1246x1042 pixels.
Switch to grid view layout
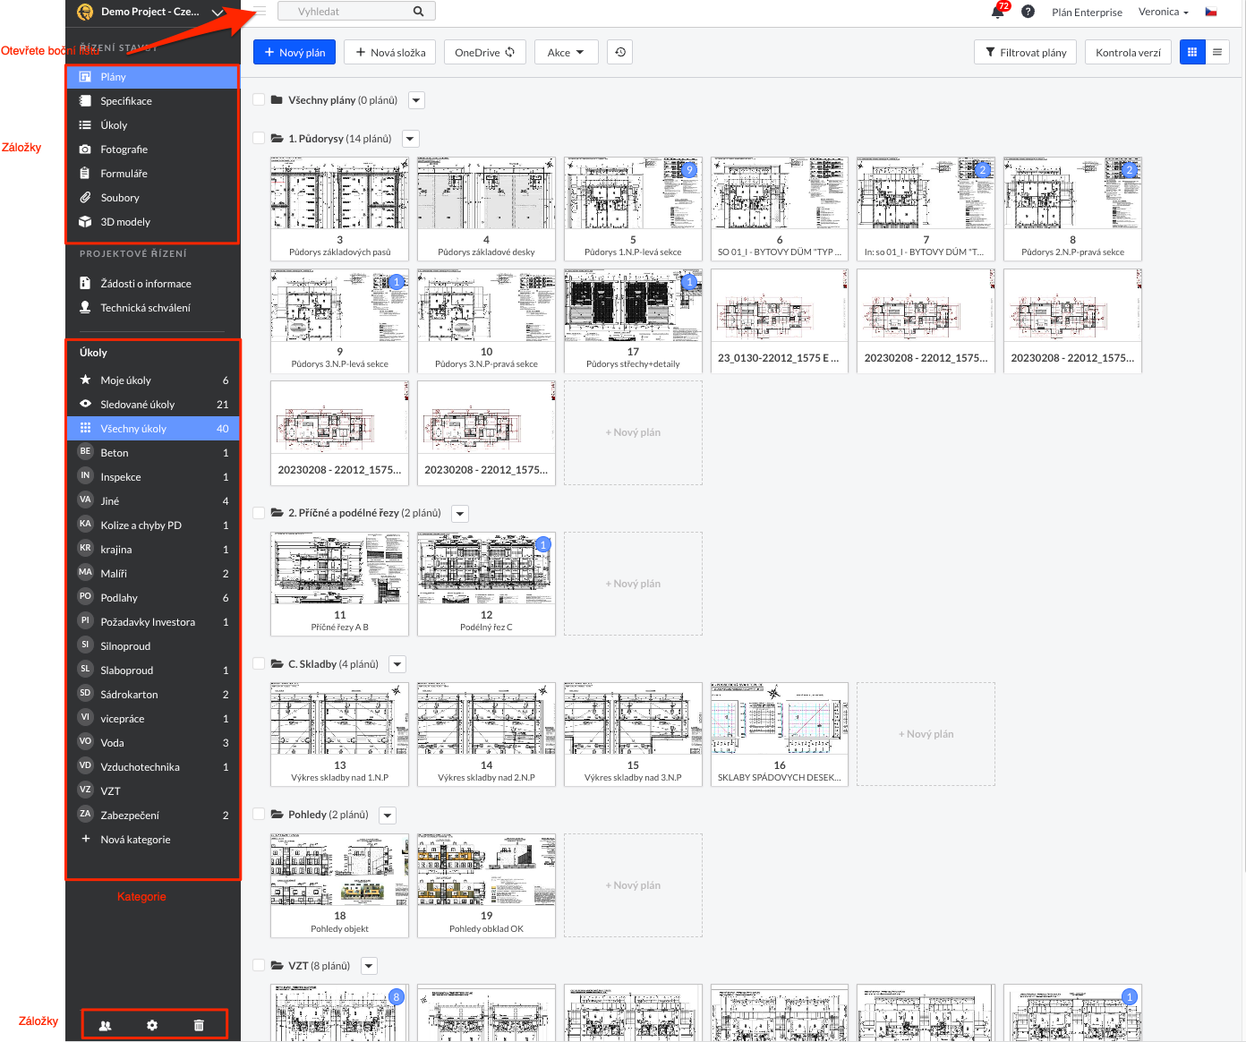pyautogui.click(x=1191, y=52)
